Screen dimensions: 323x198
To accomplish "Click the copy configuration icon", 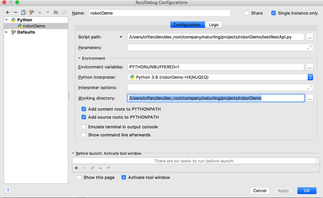I will pos(24,13).
